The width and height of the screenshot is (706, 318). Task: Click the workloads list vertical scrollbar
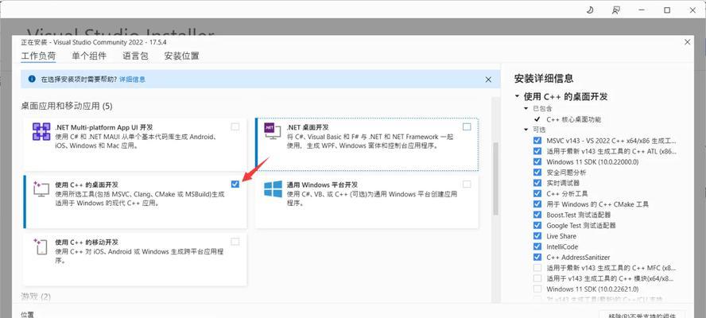point(496,179)
